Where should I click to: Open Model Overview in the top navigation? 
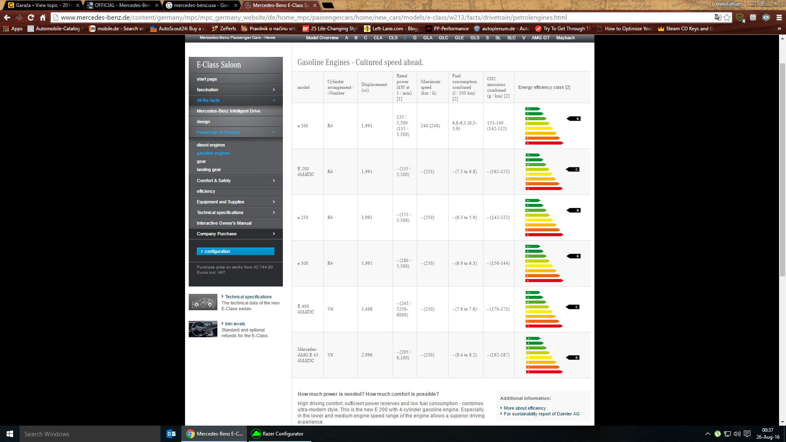(322, 38)
